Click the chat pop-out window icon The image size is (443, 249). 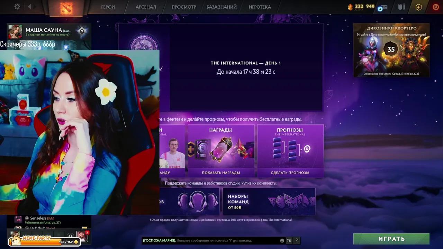[289, 241]
